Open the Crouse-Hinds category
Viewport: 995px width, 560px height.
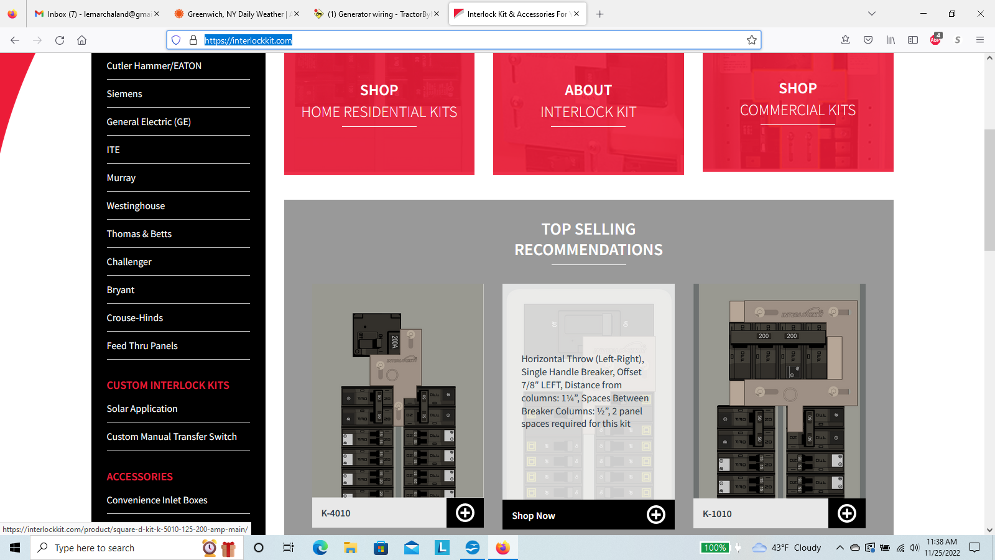[x=134, y=317]
